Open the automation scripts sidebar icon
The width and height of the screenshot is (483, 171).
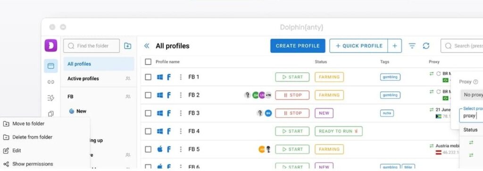pyautogui.click(x=51, y=98)
